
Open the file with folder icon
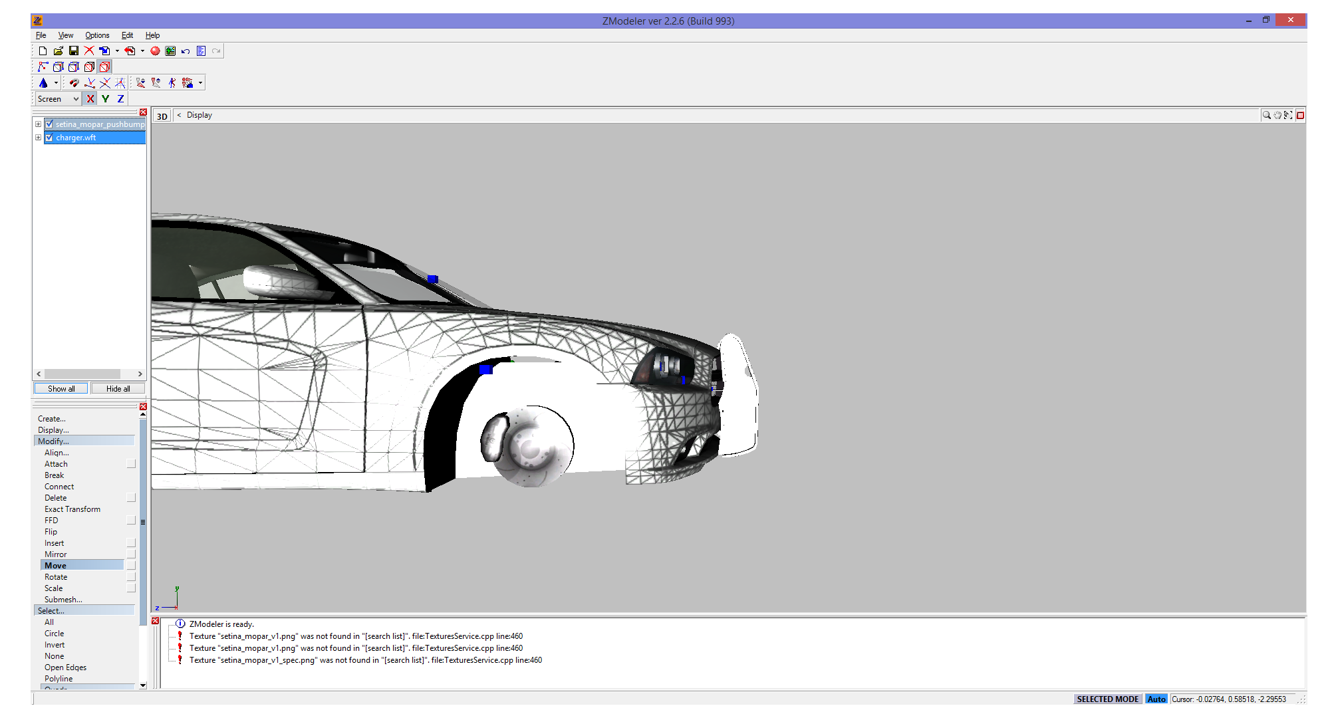pyautogui.click(x=58, y=51)
